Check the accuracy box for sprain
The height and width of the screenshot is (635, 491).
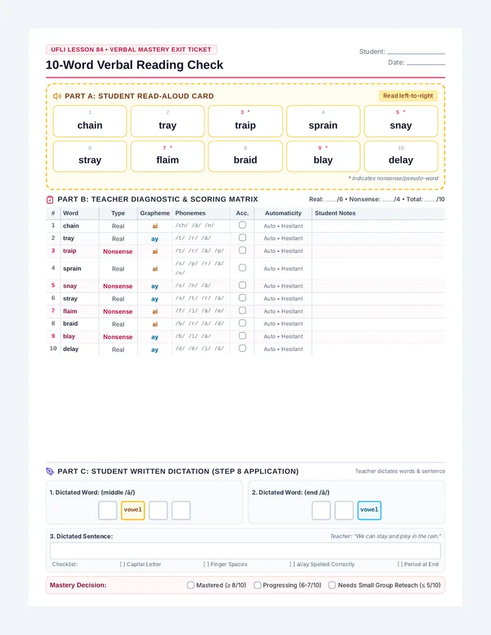243,268
